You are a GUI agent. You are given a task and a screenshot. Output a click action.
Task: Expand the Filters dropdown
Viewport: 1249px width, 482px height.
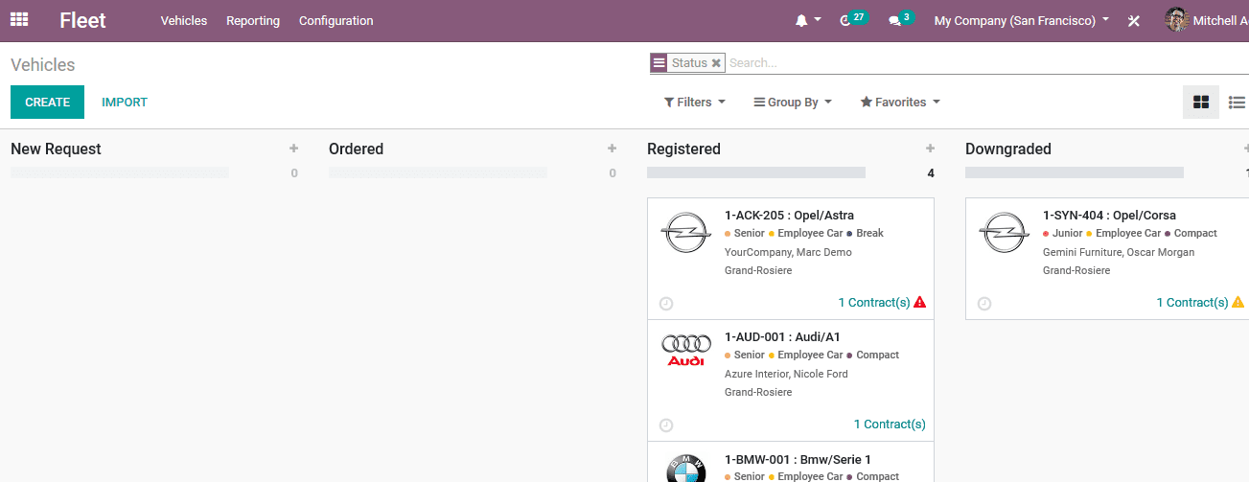[x=694, y=102]
